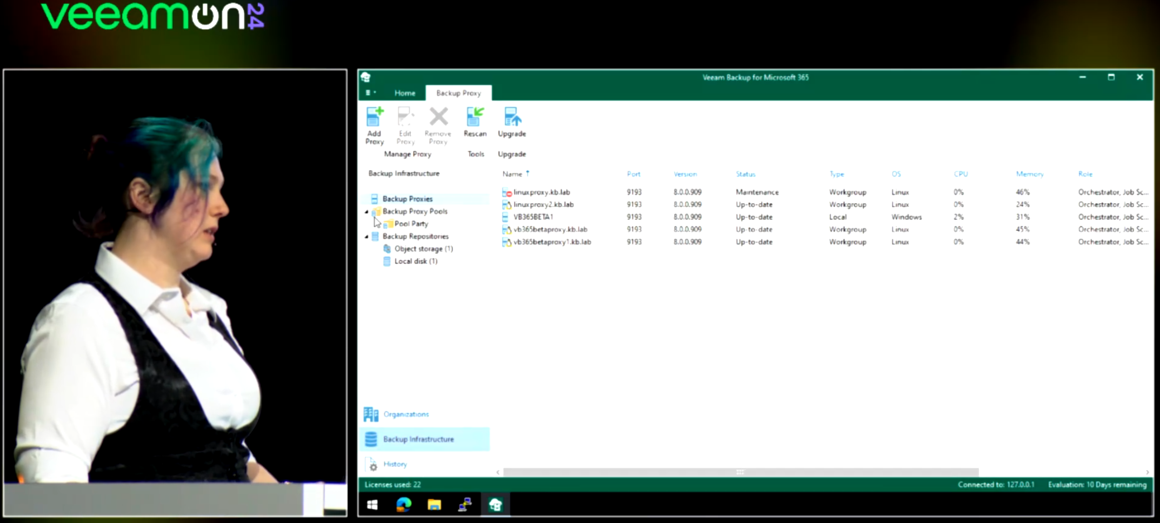1160x523 pixels.
Task: Open the History view
Action: click(424, 464)
